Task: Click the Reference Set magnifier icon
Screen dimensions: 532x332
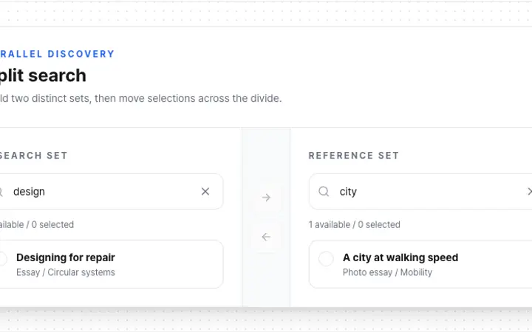Action: (324, 191)
